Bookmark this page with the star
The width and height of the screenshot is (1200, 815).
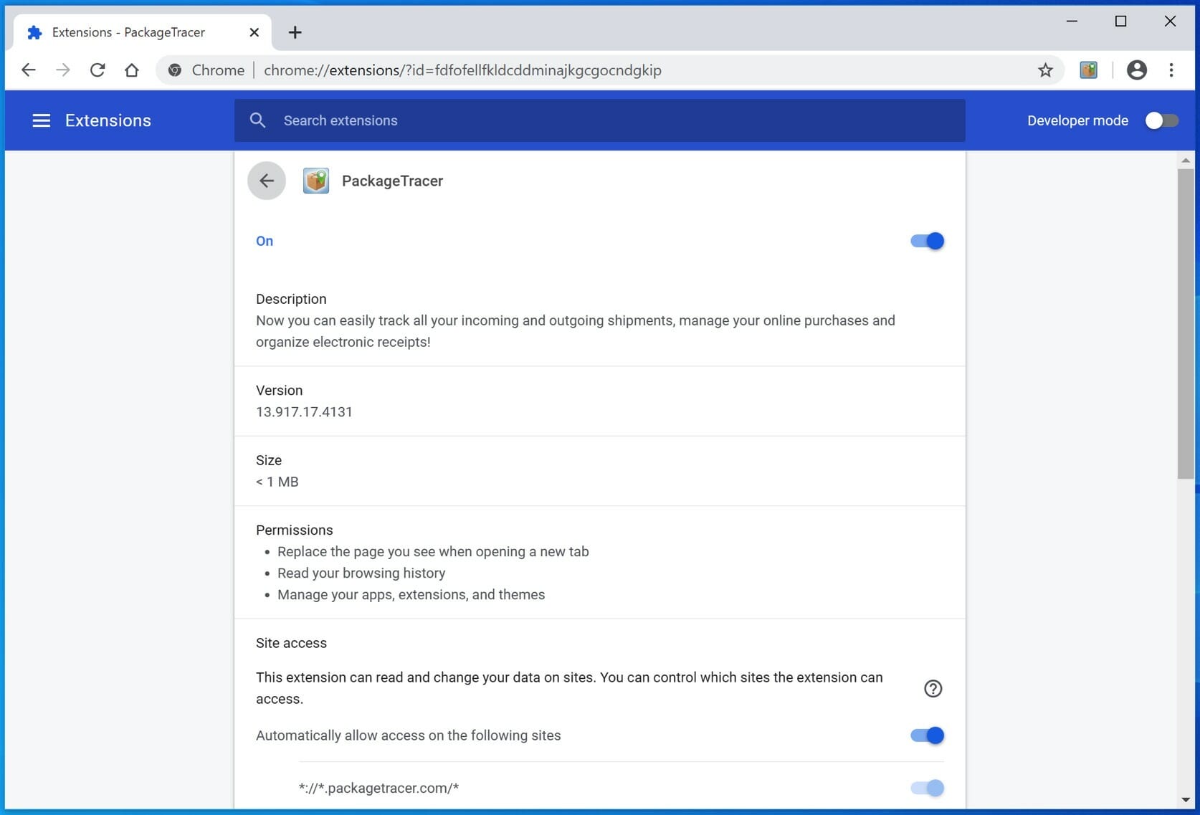tap(1045, 70)
